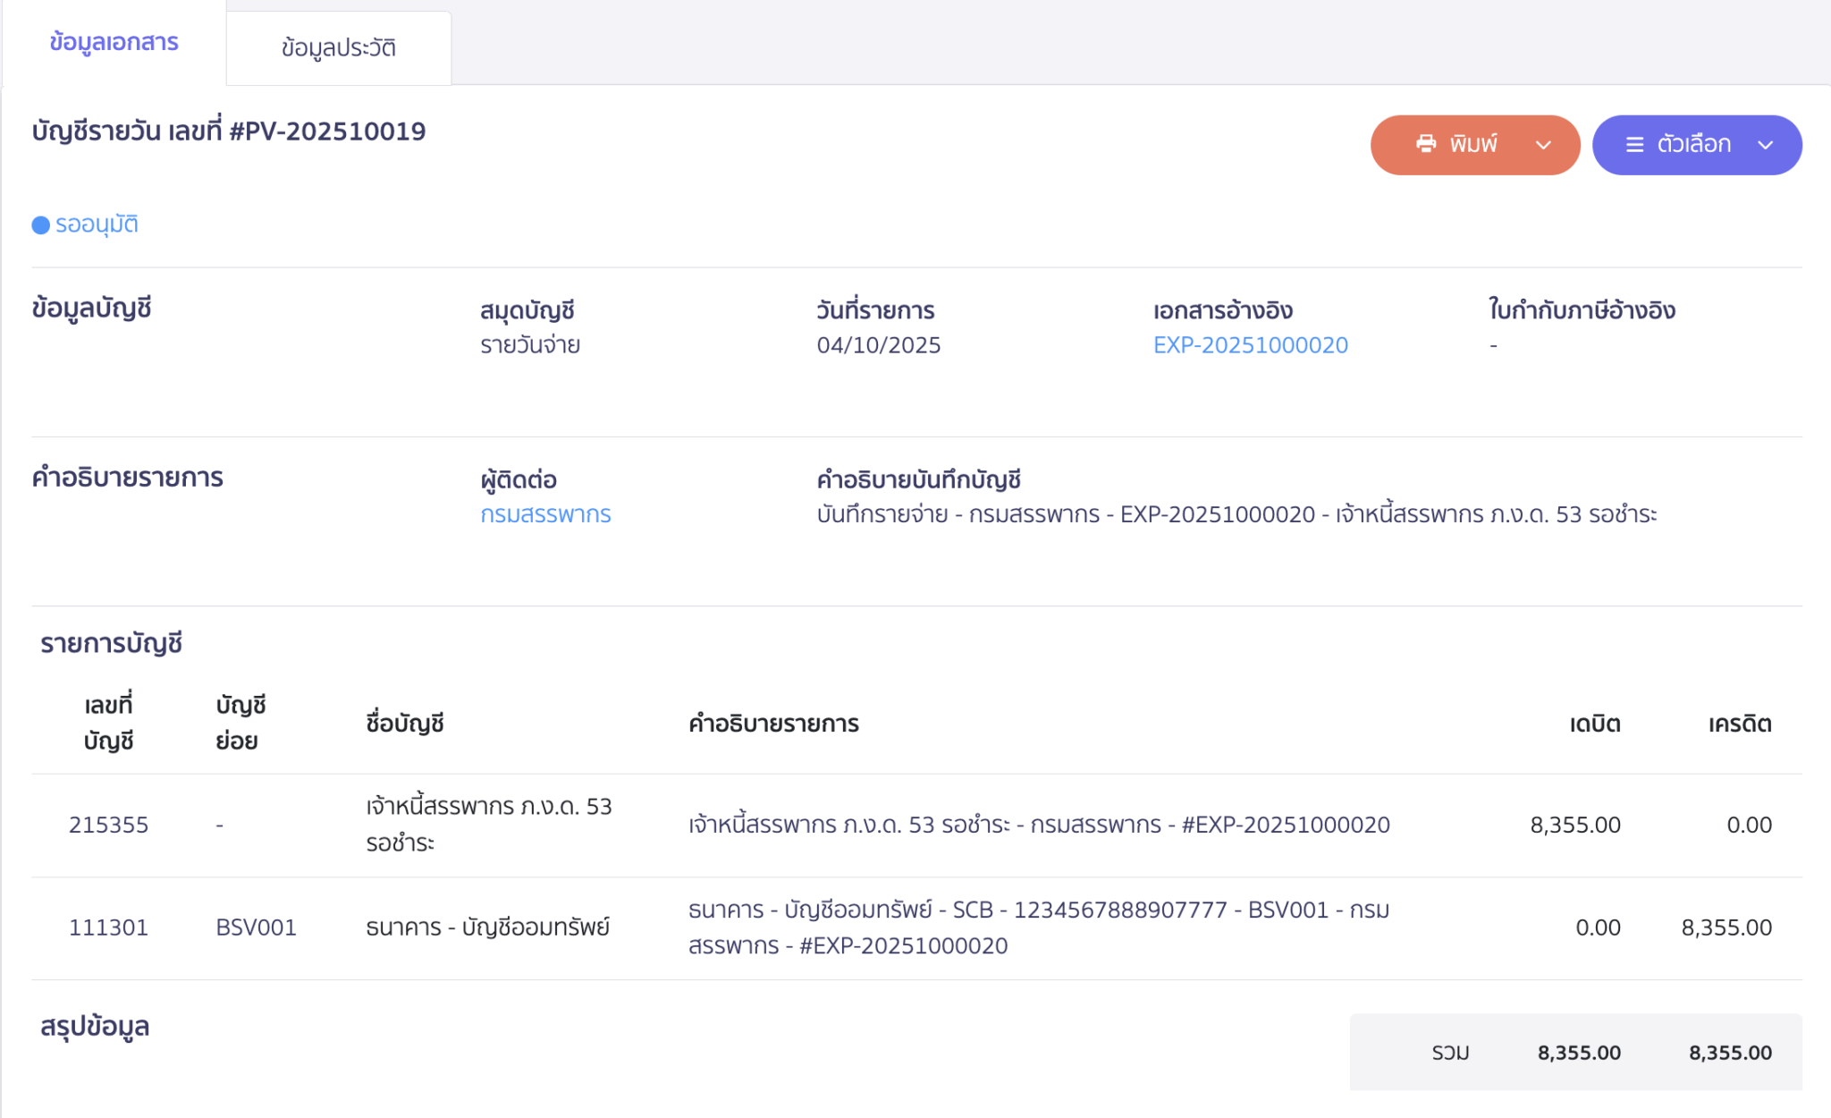Click the พิมพ์ print button

[x=1475, y=144]
